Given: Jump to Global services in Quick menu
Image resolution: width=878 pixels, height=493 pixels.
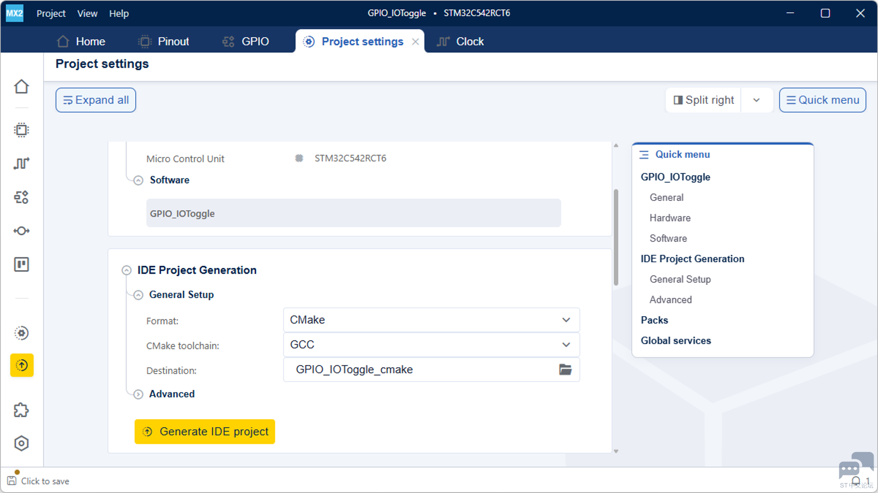Looking at the screenshot, I should (x=676, y=341).
